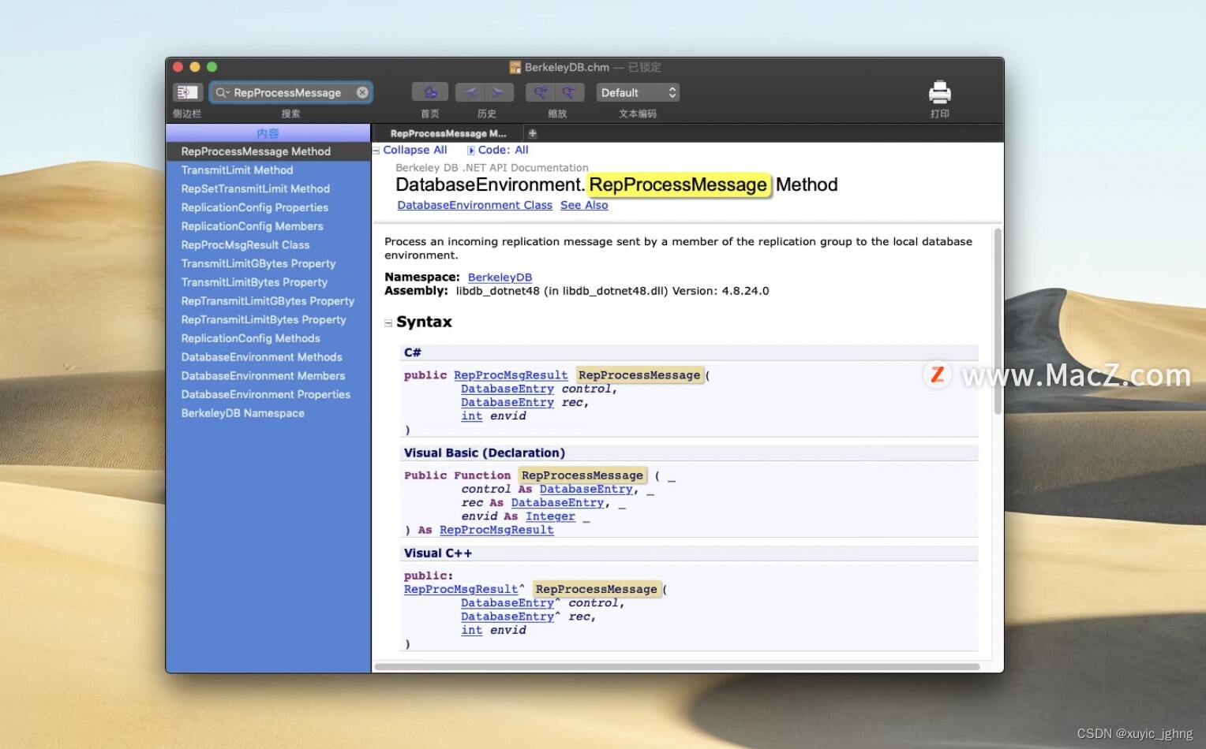Print the document with the 打印 icon
This screenshot has width=1206, height=749.
click(x=939, y=91)
